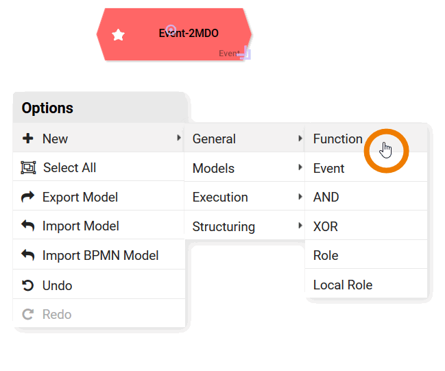Click the purple circle atop the Event-2MDO node
This screenshot has height=371, width=445.
coord(171,29)
